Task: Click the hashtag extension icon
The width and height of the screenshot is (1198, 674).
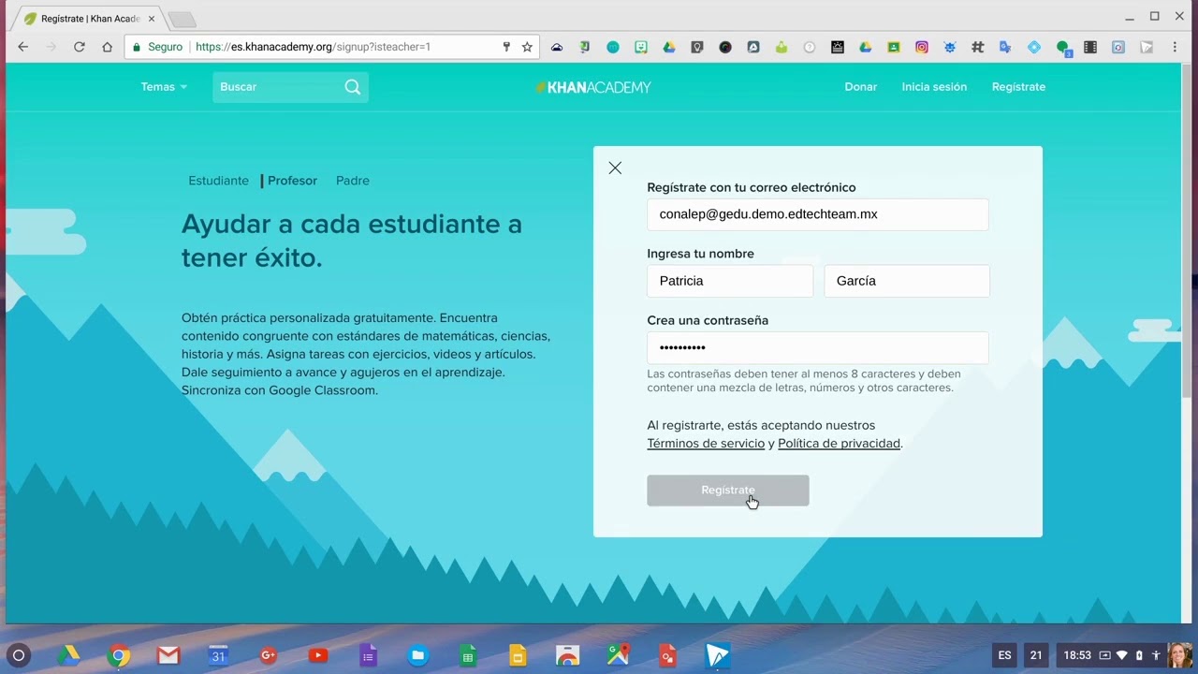Action: click(x=978, y=47)
